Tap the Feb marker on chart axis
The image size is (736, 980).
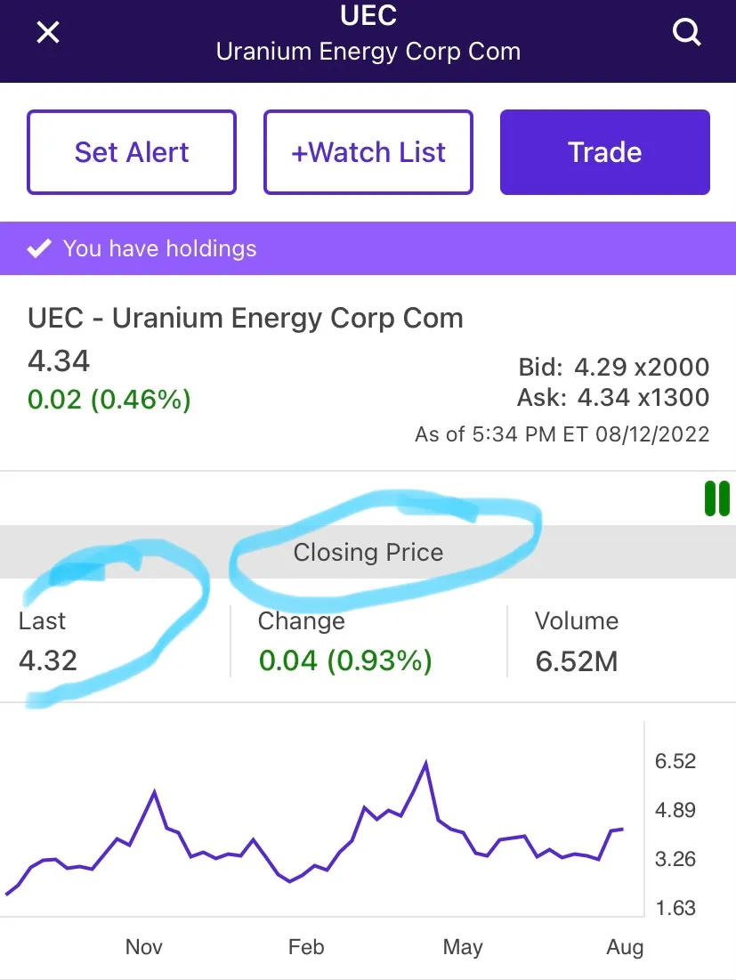tap(306, 947)
